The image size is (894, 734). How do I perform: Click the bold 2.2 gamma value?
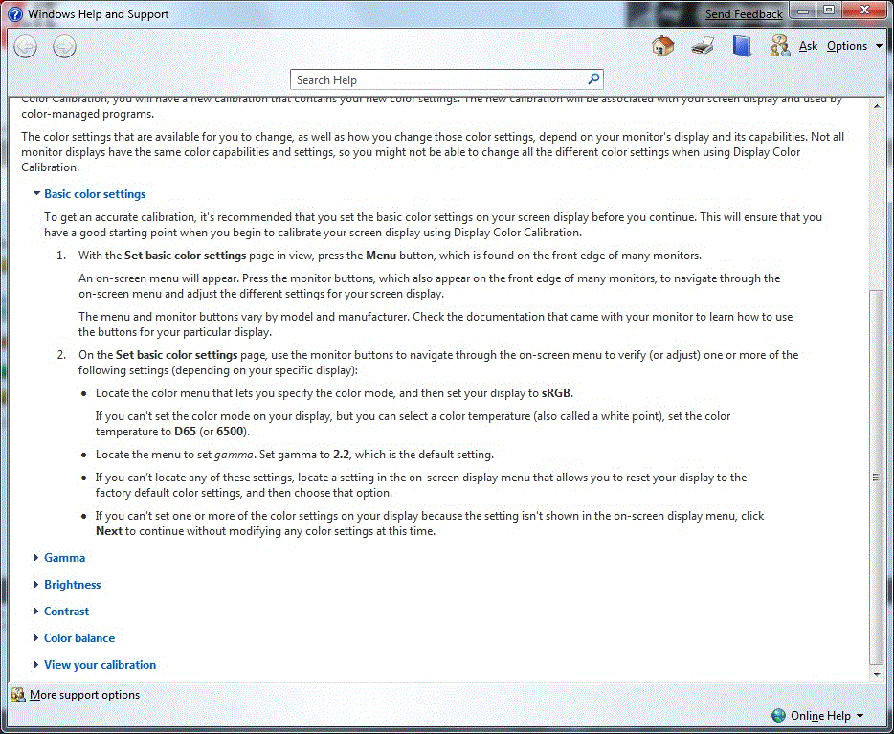click(x=341, y=455)
